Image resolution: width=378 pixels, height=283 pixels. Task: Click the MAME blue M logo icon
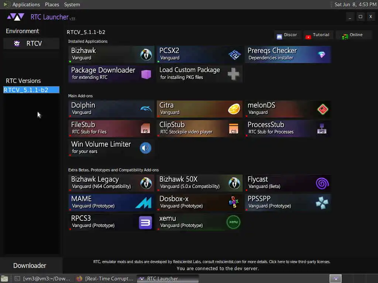click(x=144, y=203)
